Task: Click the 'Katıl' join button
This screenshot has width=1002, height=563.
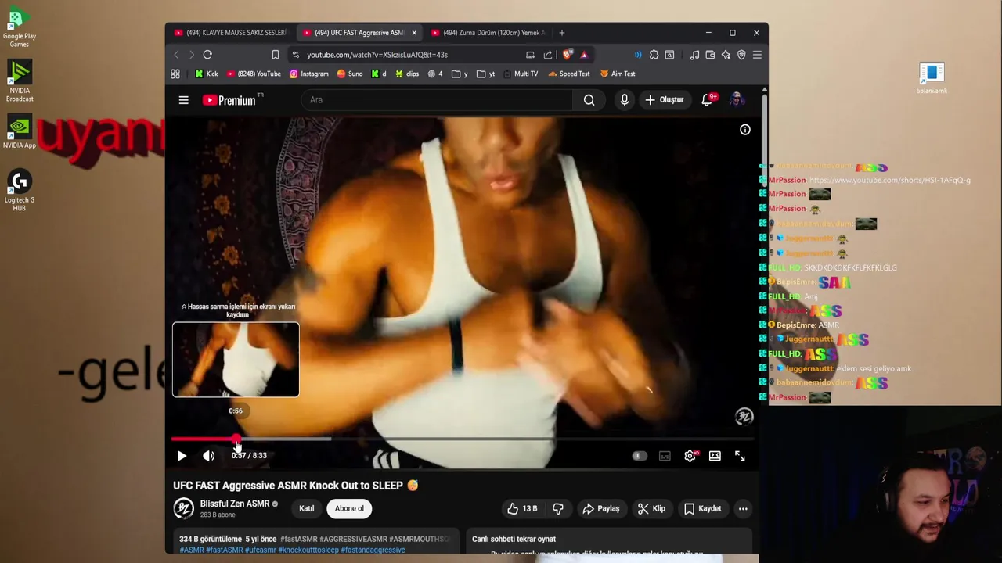Action: [x=306, y=508]
